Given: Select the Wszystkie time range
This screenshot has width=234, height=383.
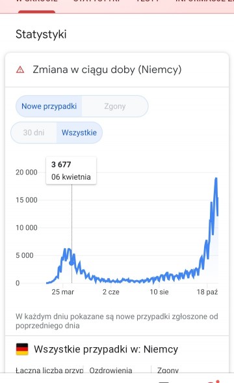Looking at the screenshot, I should tap(79, 133).
